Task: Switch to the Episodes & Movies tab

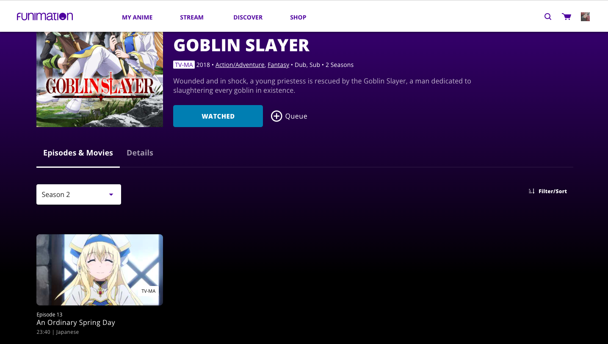Action: [x=78, y=153]
